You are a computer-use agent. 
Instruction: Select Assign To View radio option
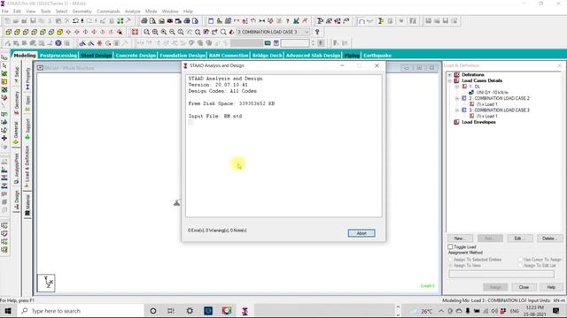tap(451, 266)
